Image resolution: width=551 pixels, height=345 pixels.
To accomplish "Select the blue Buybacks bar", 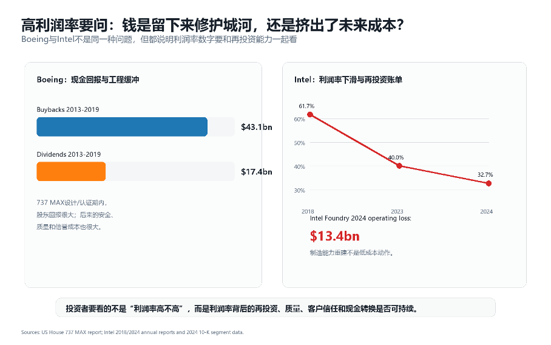I will (122, 126).
